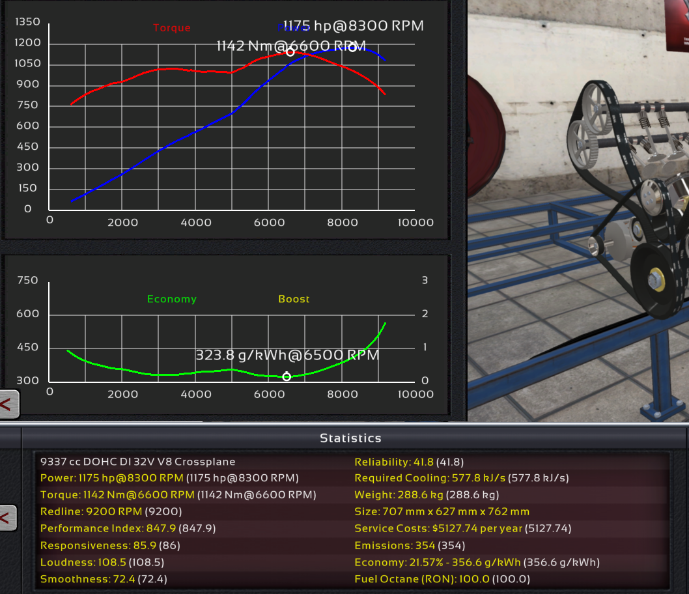Click the peak torque marker at 6600 RPM
The image size is (689, 594).
[290, 52]
